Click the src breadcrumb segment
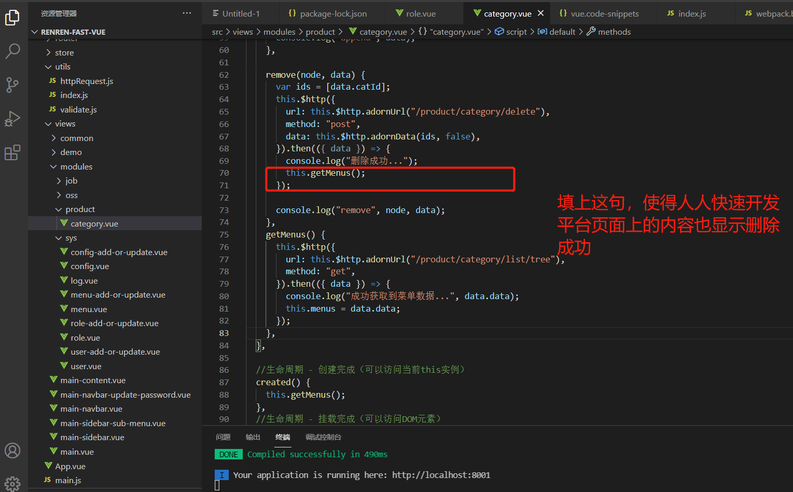793x492 pixels. click(217, 32)
